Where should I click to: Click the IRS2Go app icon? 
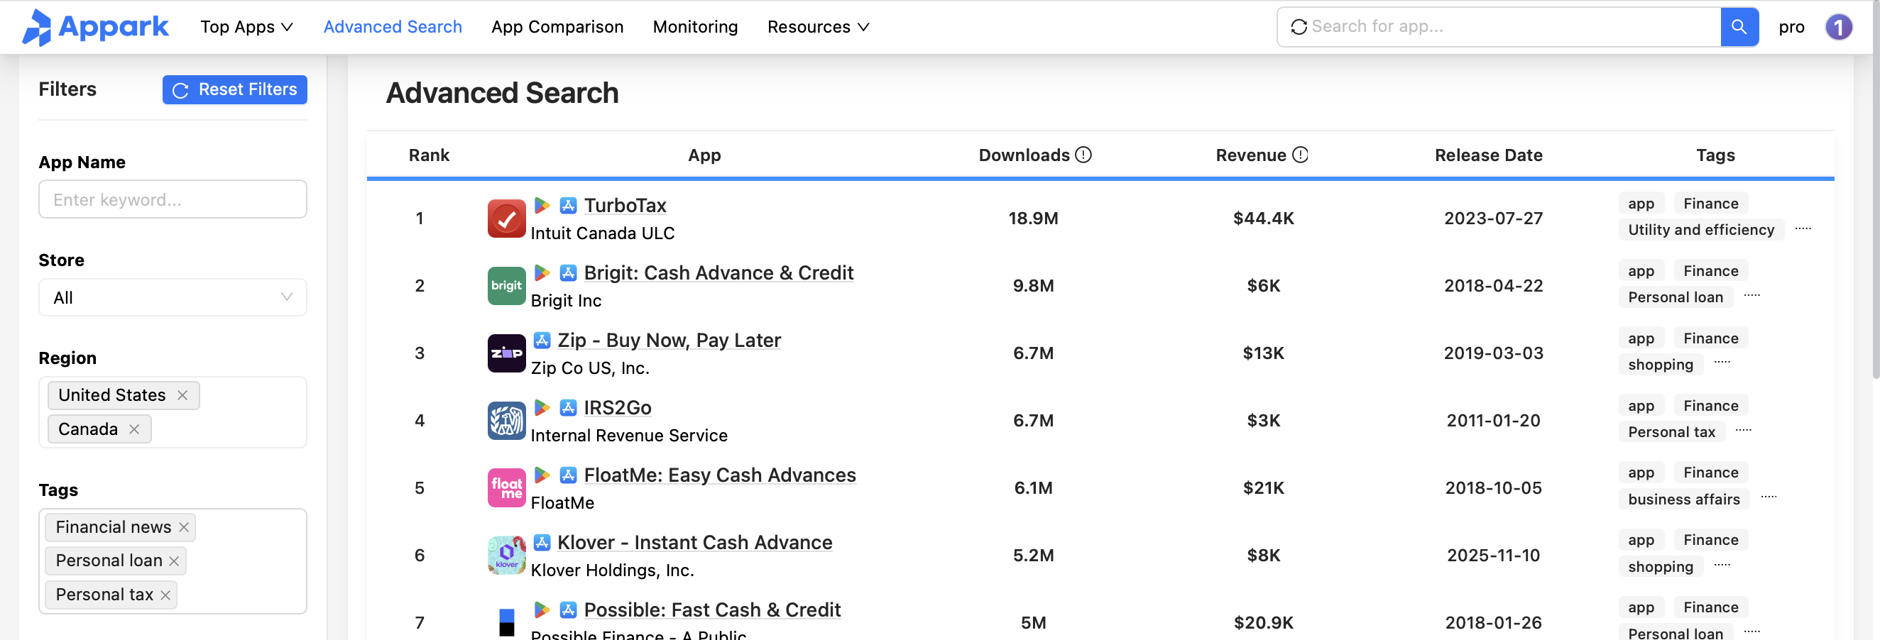click(505, 420)
